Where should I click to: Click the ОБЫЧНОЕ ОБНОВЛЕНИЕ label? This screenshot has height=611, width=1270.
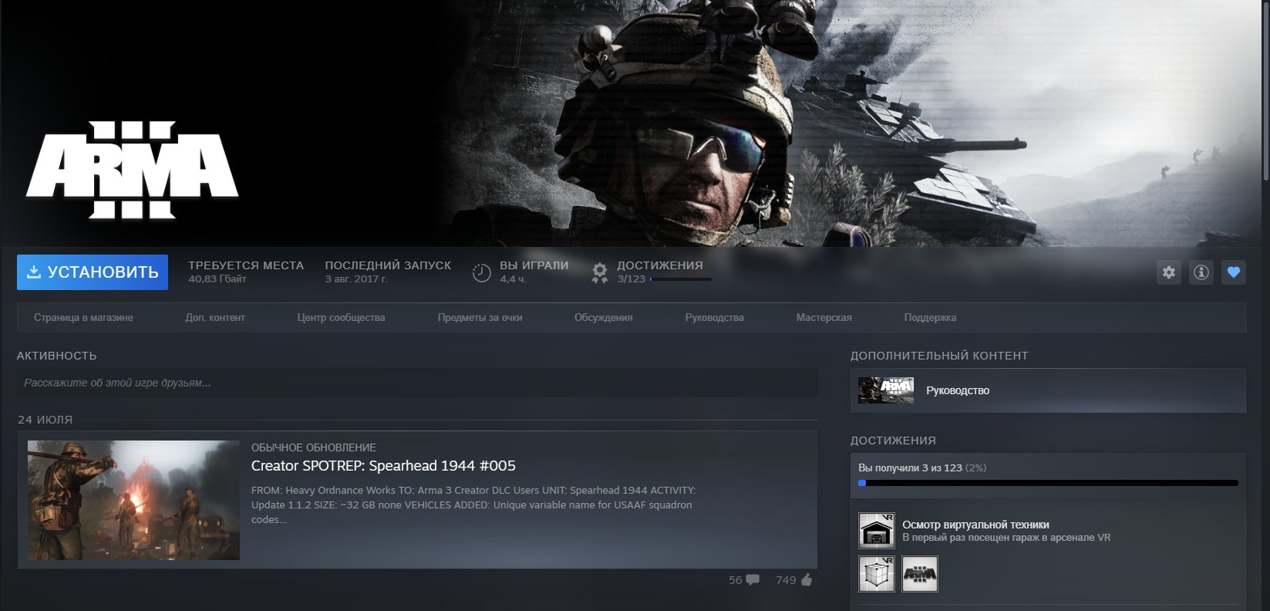(x=314, y=447)
